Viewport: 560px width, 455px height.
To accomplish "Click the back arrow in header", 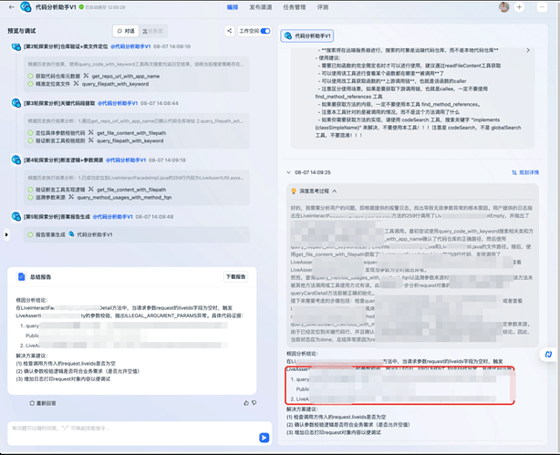I will pyautogui.click(x=11, y=7).
